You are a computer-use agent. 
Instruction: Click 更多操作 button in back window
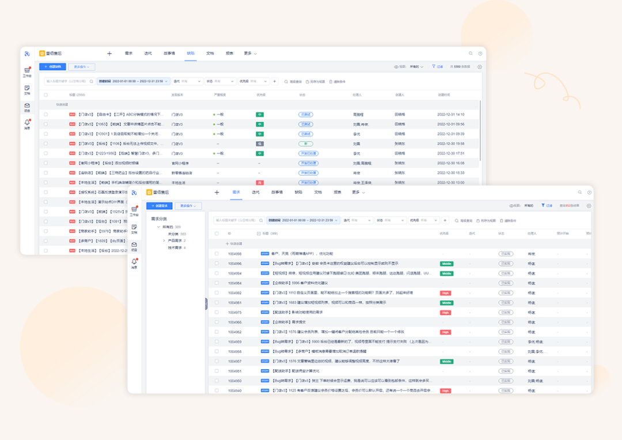pos(82,67)
